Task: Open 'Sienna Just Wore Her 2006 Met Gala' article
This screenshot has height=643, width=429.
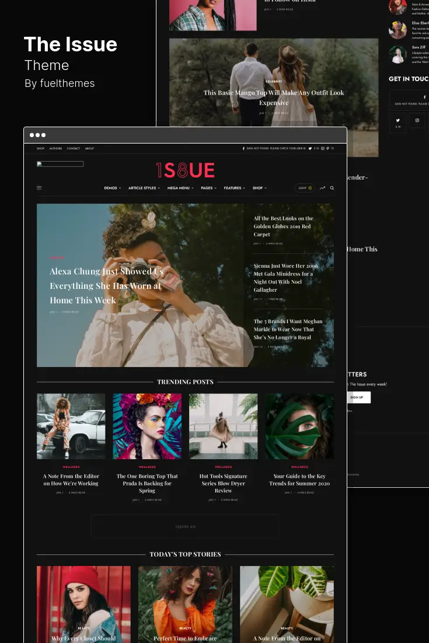Action: coord(286,278)
